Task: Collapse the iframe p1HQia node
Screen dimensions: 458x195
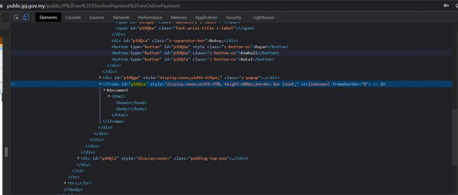Action: click(x=100, y=84)
